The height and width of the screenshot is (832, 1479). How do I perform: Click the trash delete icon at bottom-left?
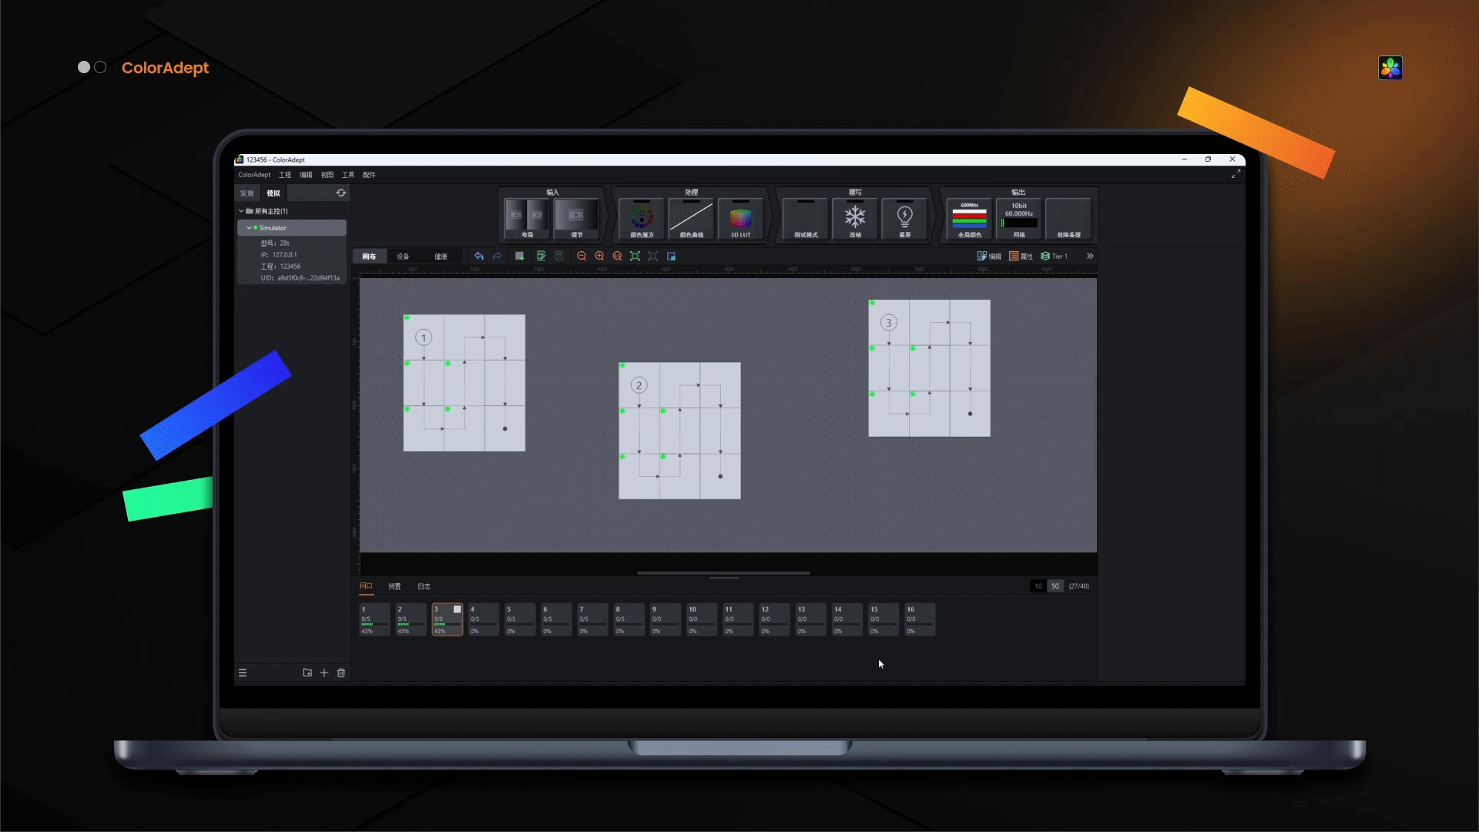341,673
